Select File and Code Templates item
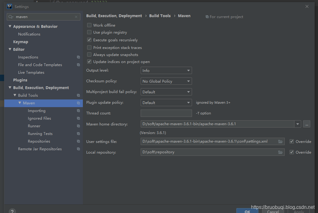 [40, 65]
